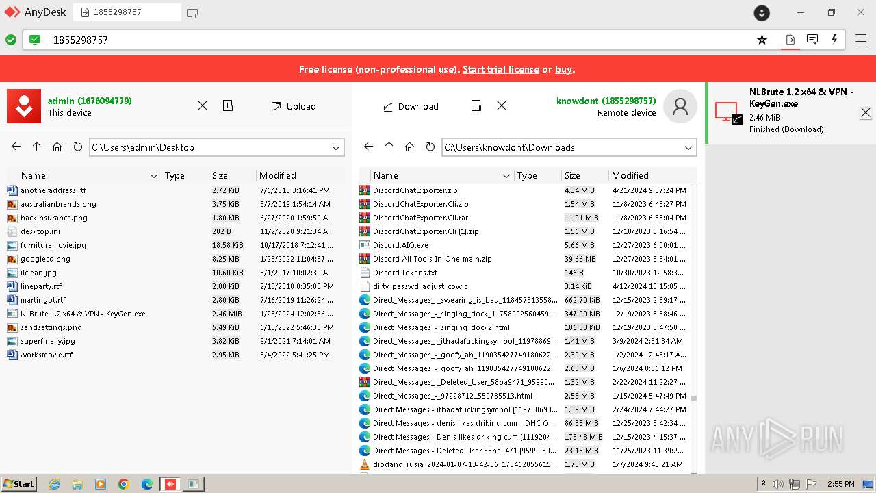Go to home folder in local panel
The width and height of the screenshot is (876, 493).
pyautogui.click(x=57, y=147)
